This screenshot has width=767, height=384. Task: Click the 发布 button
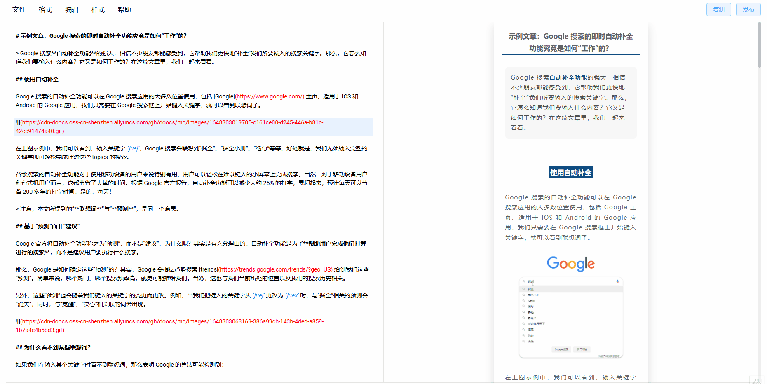pos(748,9)
